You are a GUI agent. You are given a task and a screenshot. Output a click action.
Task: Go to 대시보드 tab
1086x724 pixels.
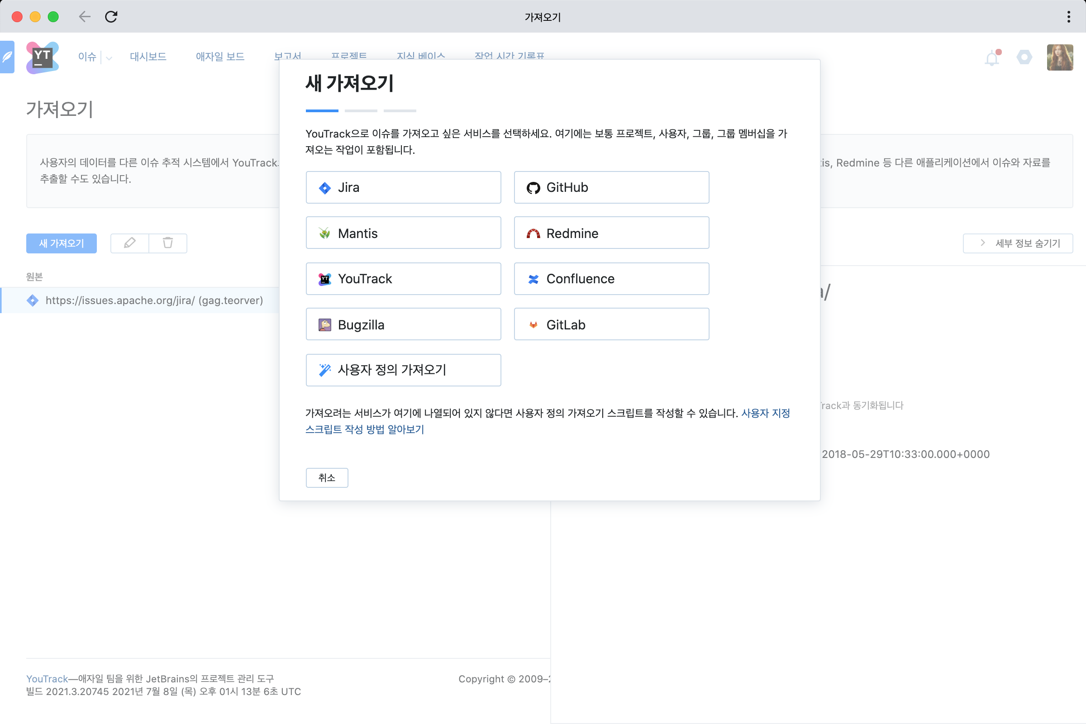(x=148, y=57)
